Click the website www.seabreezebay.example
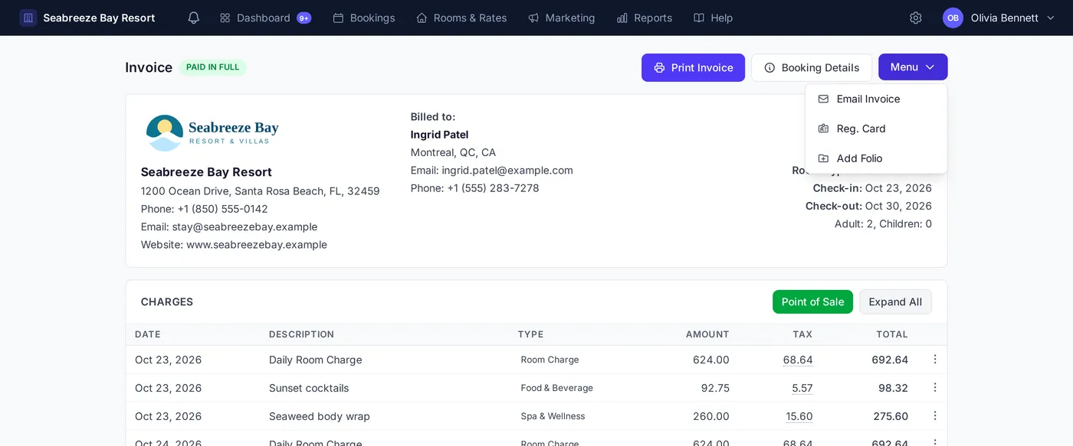The image size is (1073, 446). click(x=257, y=245)
